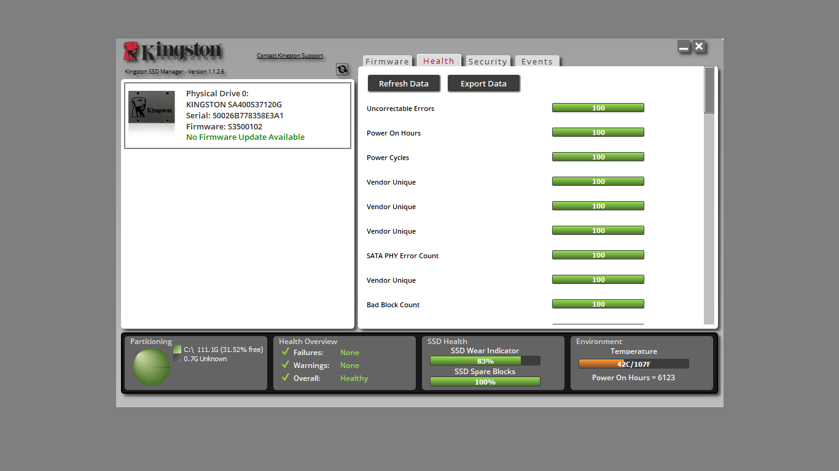Click the 'Partitioning' panel heading
This screenshot has width=839, height=471.
(x=151, y=342)
